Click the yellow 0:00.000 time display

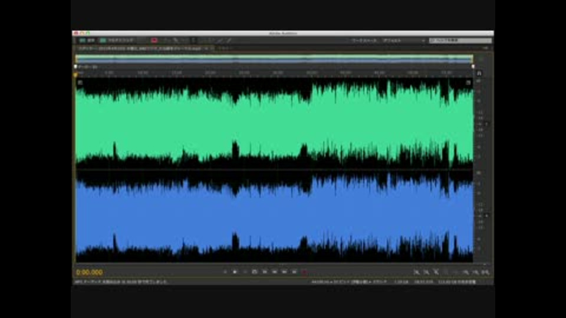point(90,272)
